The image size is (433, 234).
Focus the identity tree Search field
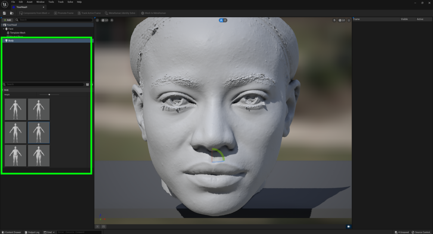54,20
